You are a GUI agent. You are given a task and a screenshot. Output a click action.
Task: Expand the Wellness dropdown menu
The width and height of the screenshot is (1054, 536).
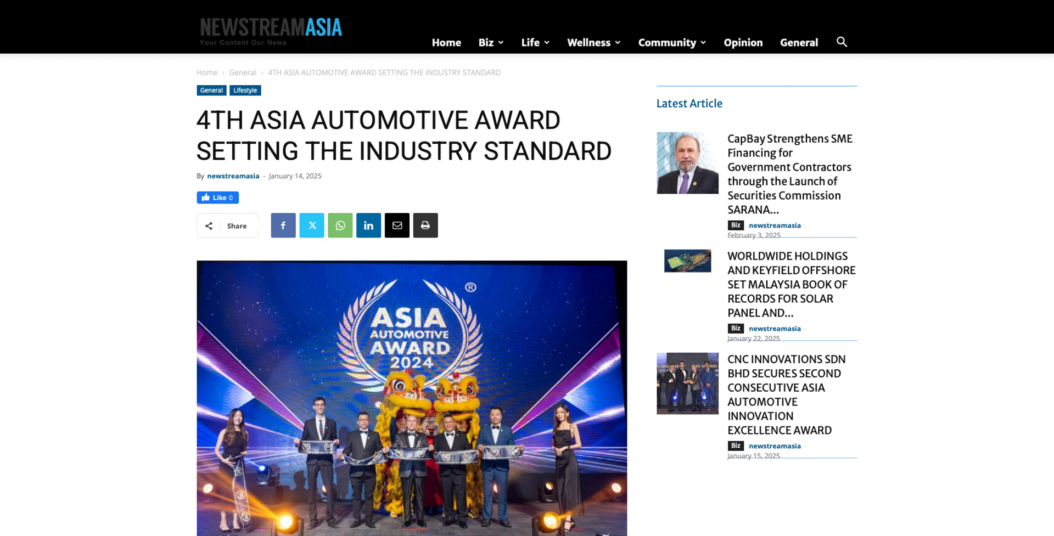(593, 43)
